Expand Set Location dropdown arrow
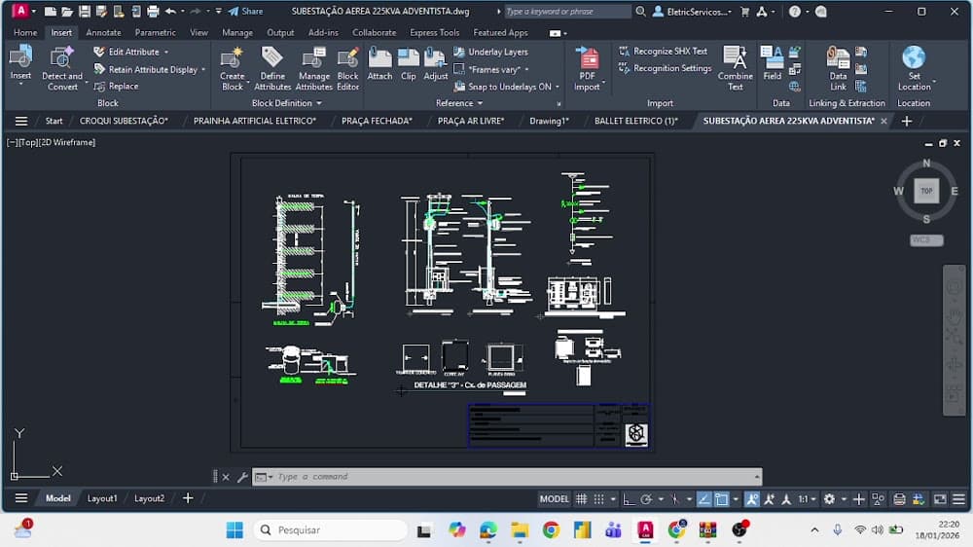Viewport: 973px width, 547px height. 934,82
